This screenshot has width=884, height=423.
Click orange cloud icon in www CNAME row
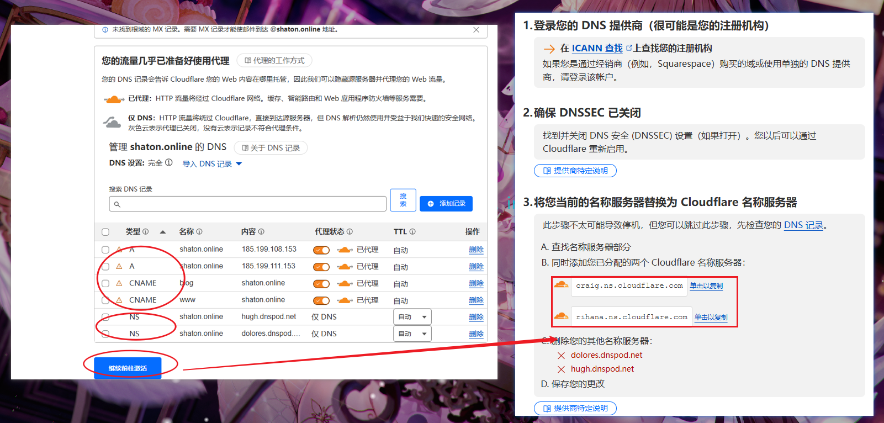pos(345,300)
